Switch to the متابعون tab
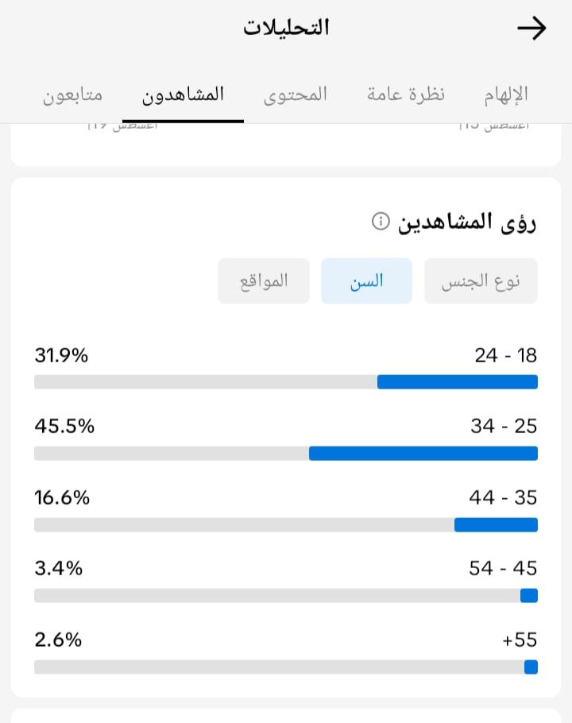This screenshot has height=723, width=572. pyautogui.click(x=73, y=95)
